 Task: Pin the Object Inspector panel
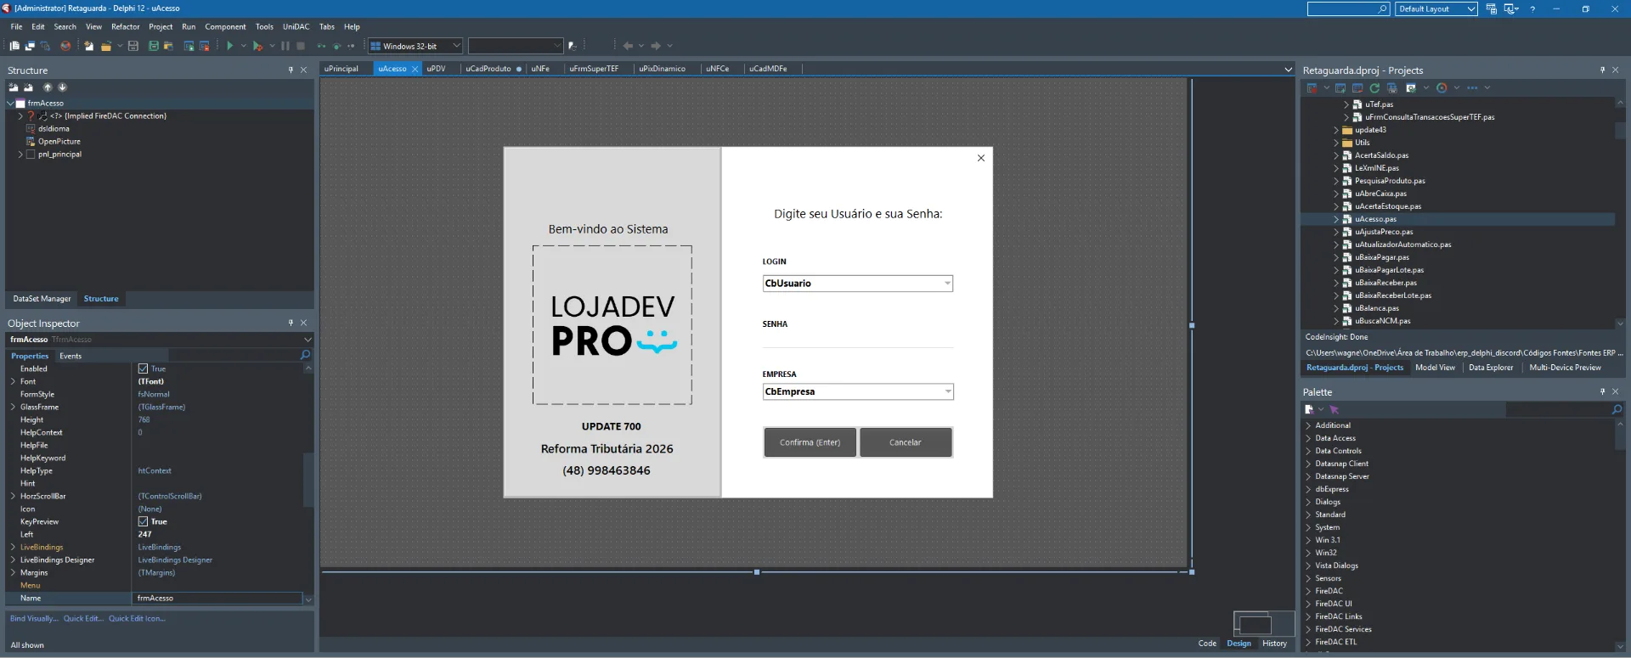(291, 323)
